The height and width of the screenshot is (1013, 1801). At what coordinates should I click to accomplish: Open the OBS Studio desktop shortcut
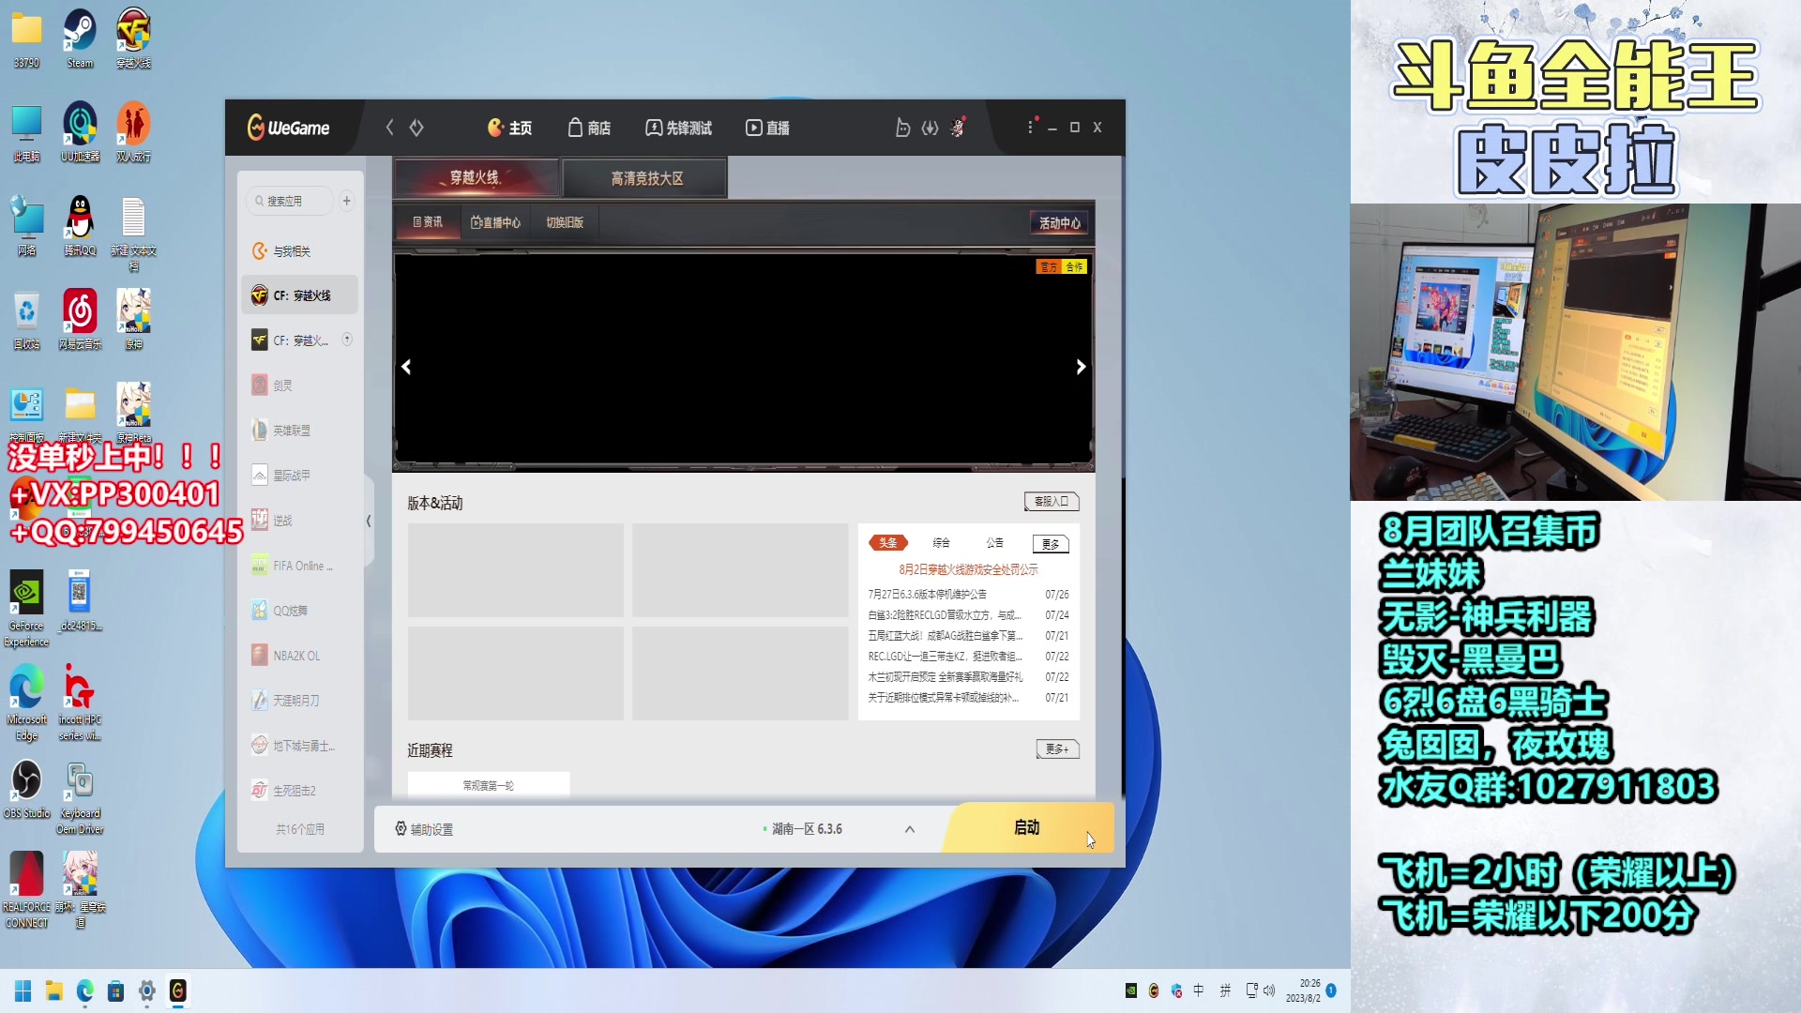pos(26,789)
